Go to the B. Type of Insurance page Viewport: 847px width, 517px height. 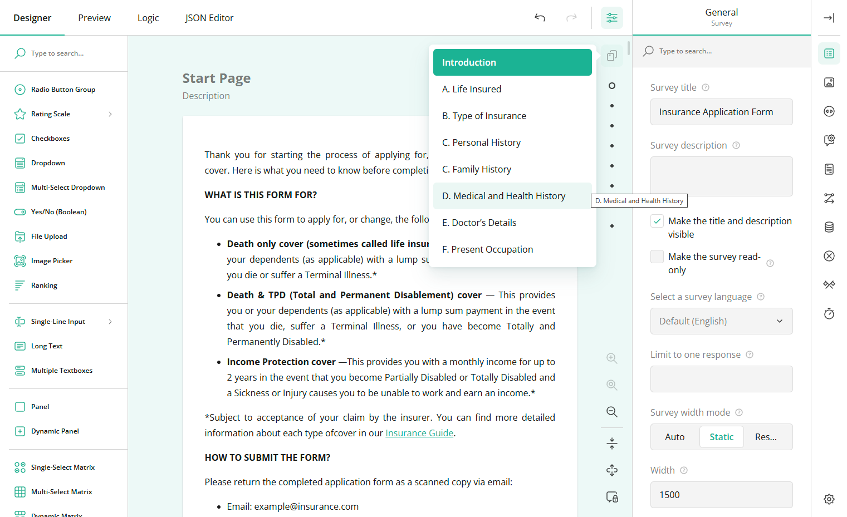[x=512, y=116]
